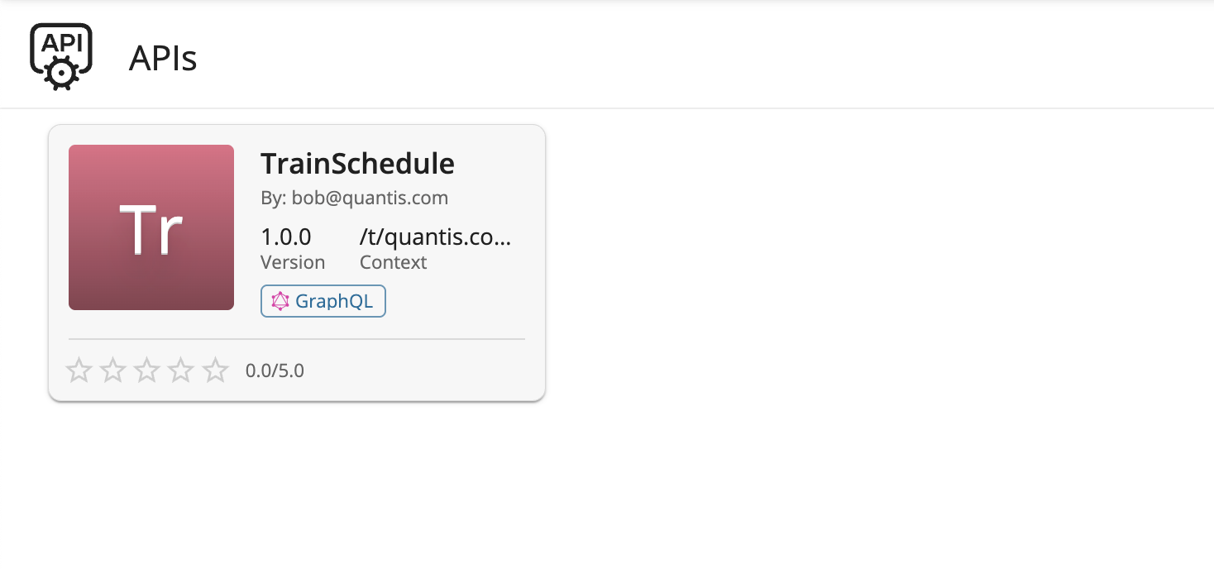Click the gear cog in the header logo
1214x569 pixels.
pos(60,74)
